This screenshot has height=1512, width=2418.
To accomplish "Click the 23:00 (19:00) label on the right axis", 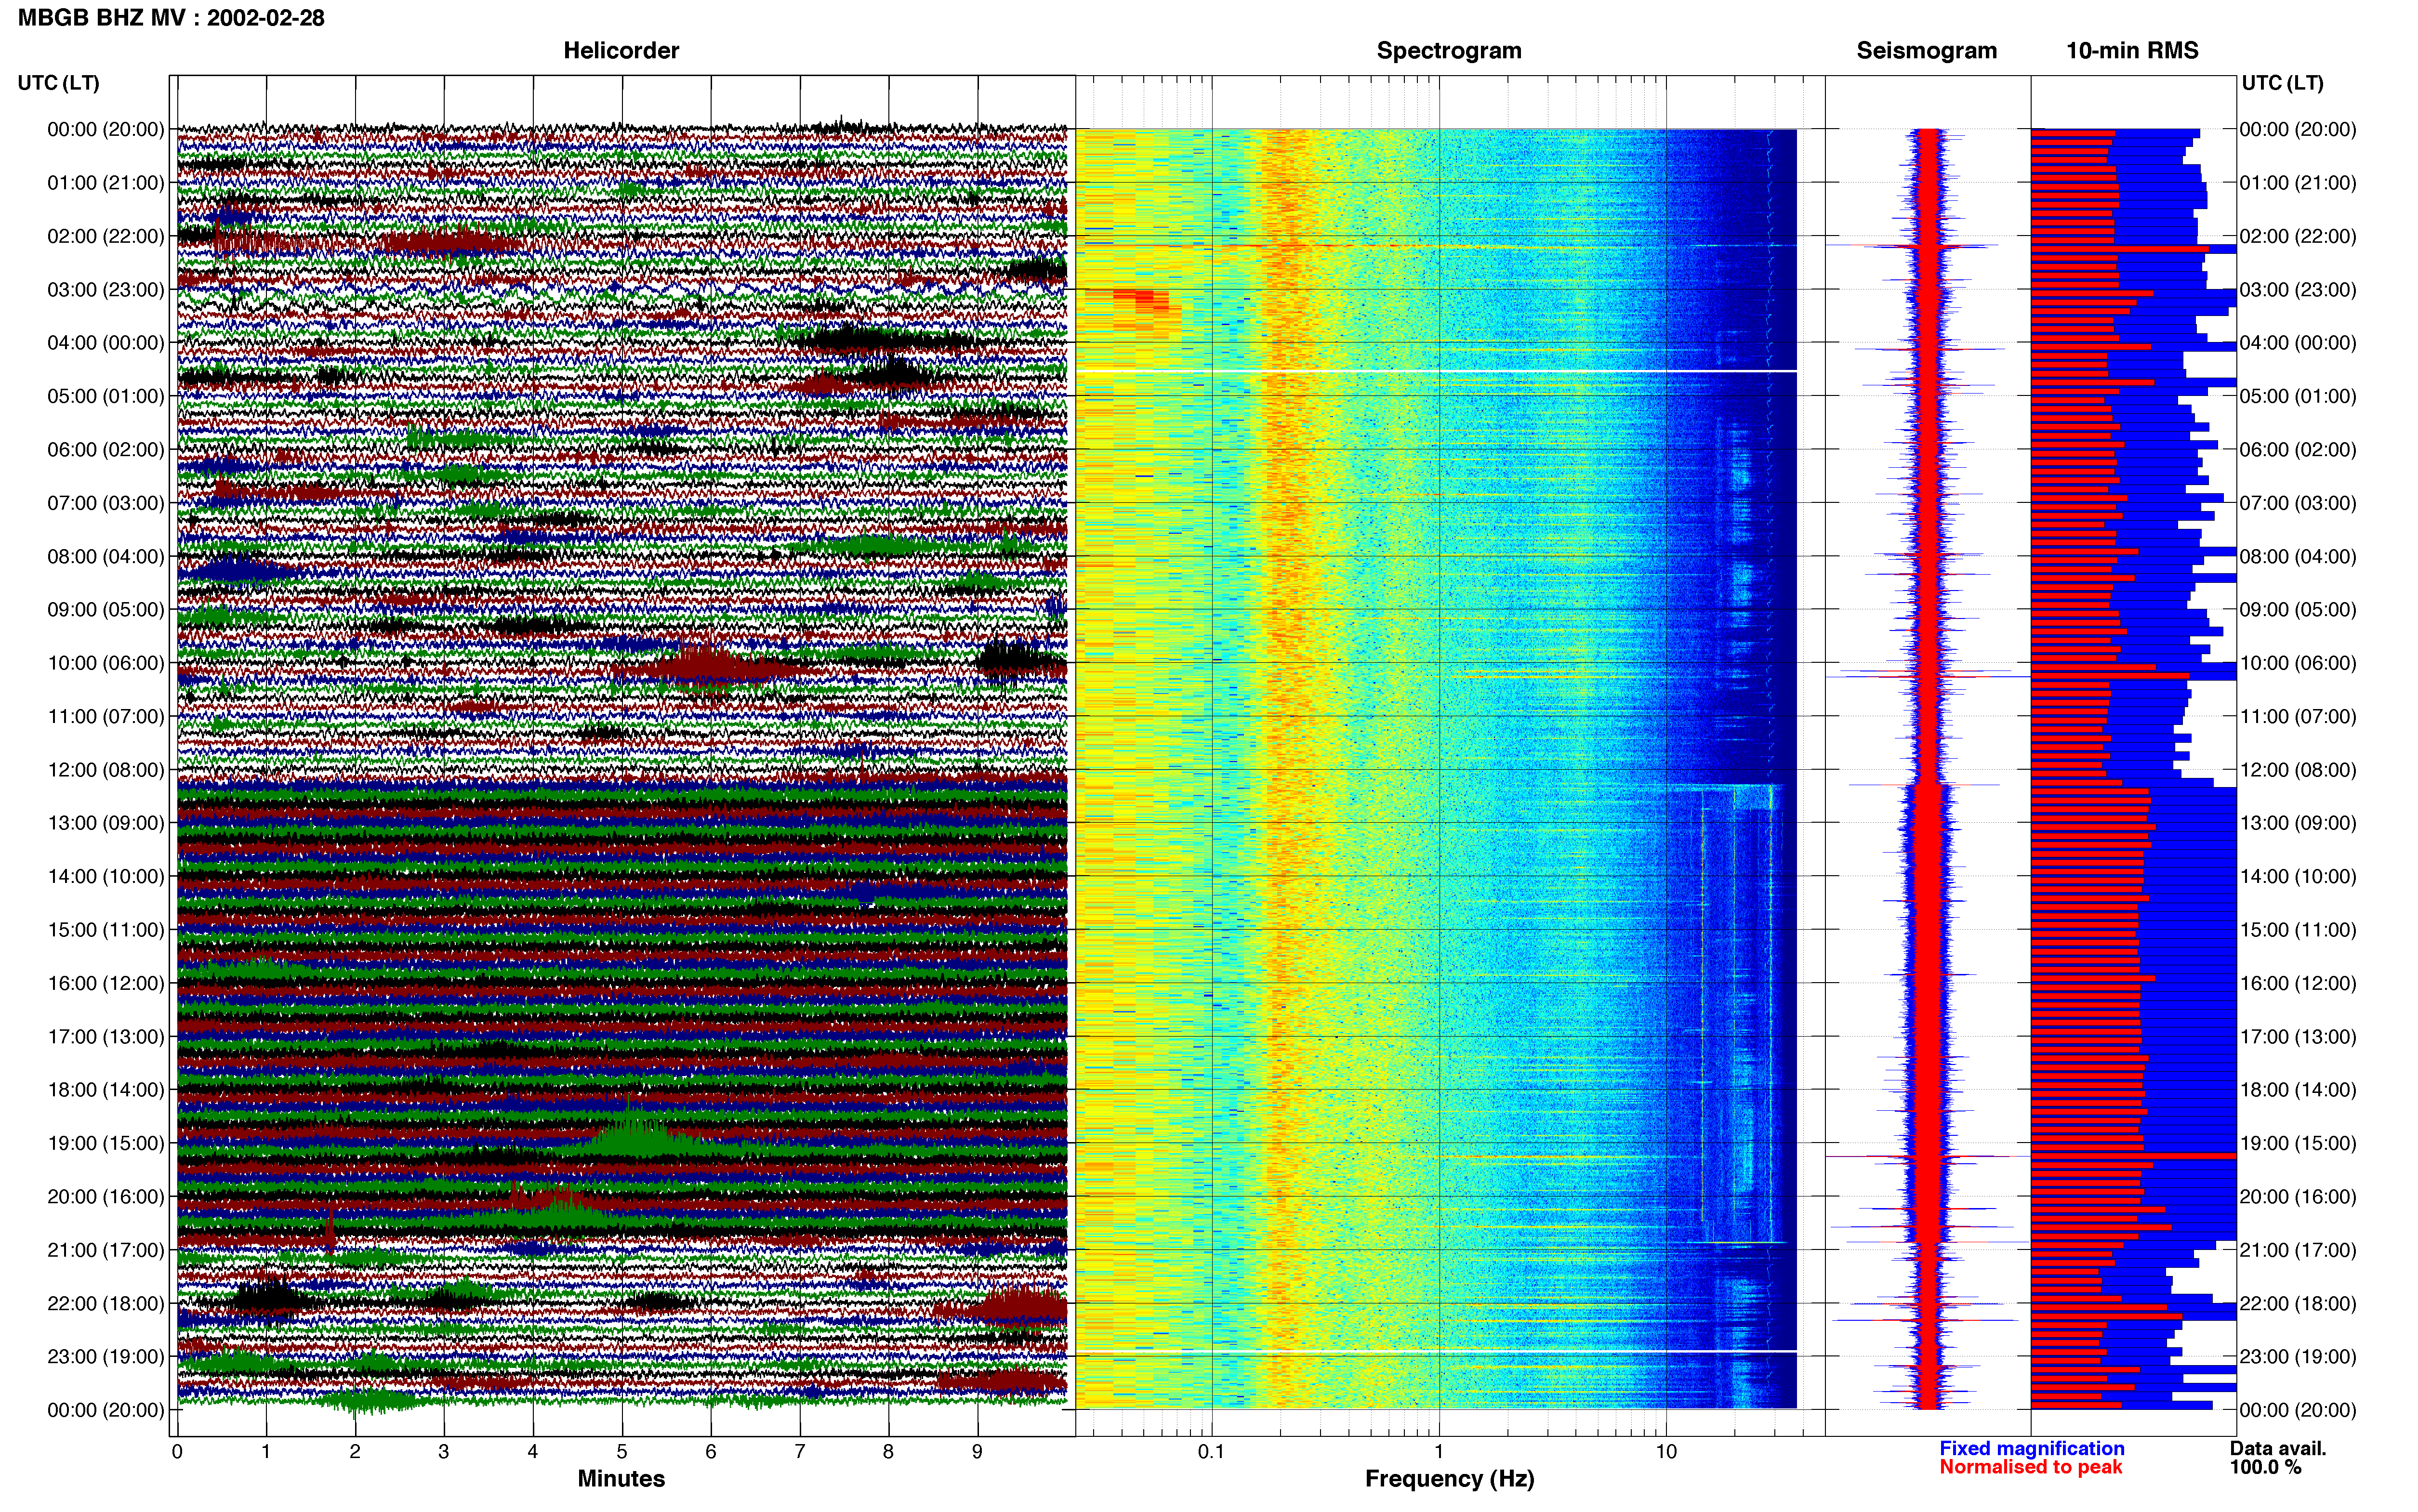I will 2298,1356.
